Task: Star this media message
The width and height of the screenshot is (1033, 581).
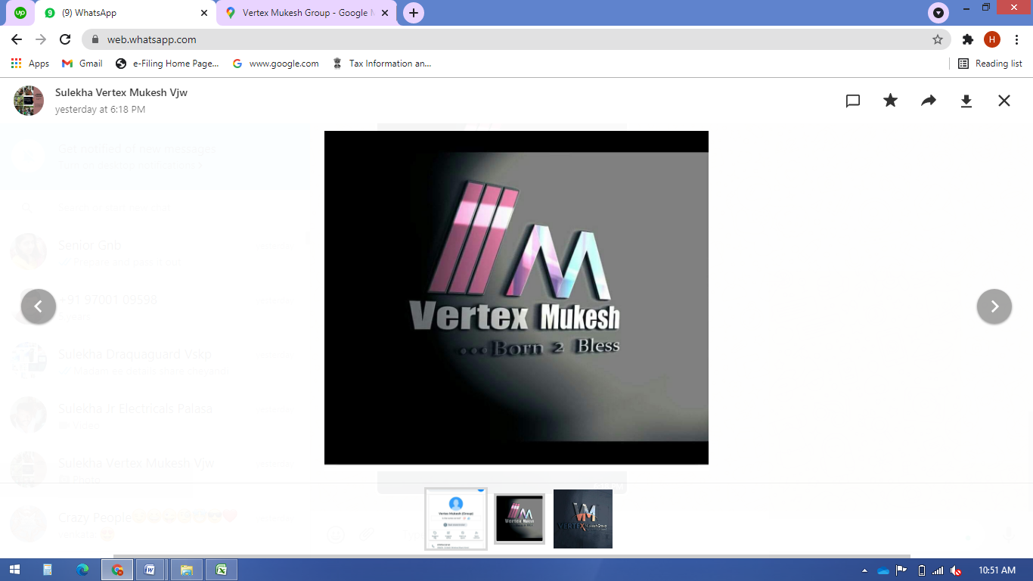Action: point(891,101)
